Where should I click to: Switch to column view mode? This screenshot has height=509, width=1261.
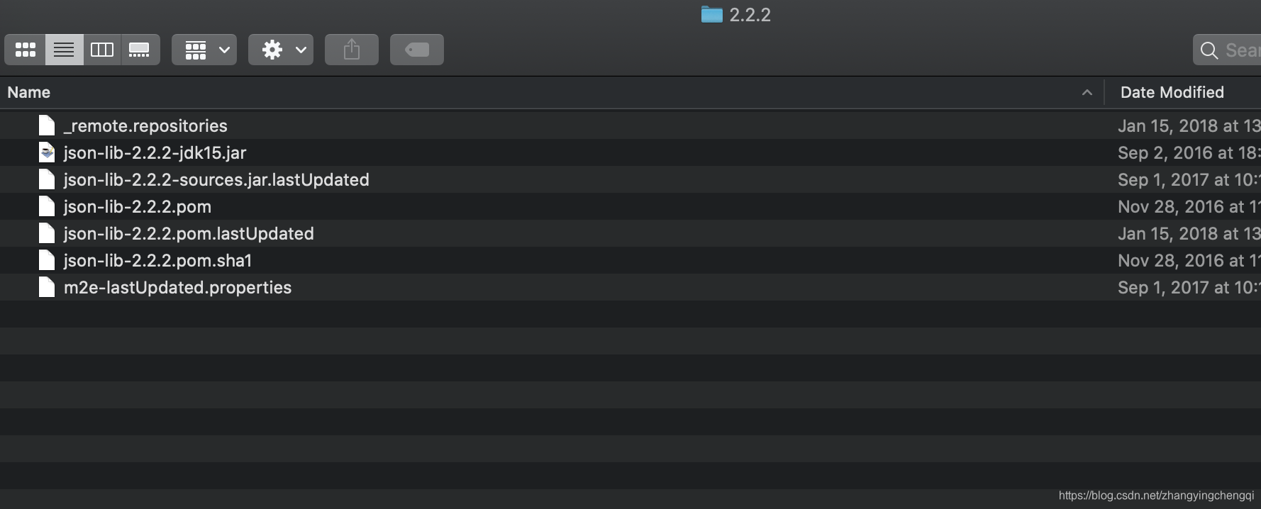[x=101, y=50]
